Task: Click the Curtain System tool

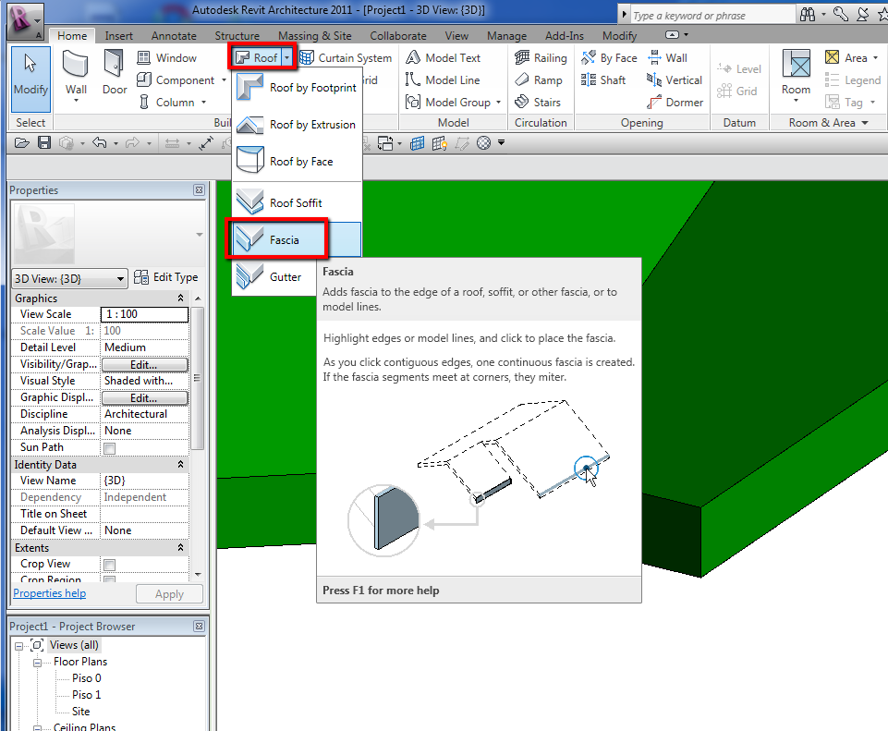Action: point(346,57)
